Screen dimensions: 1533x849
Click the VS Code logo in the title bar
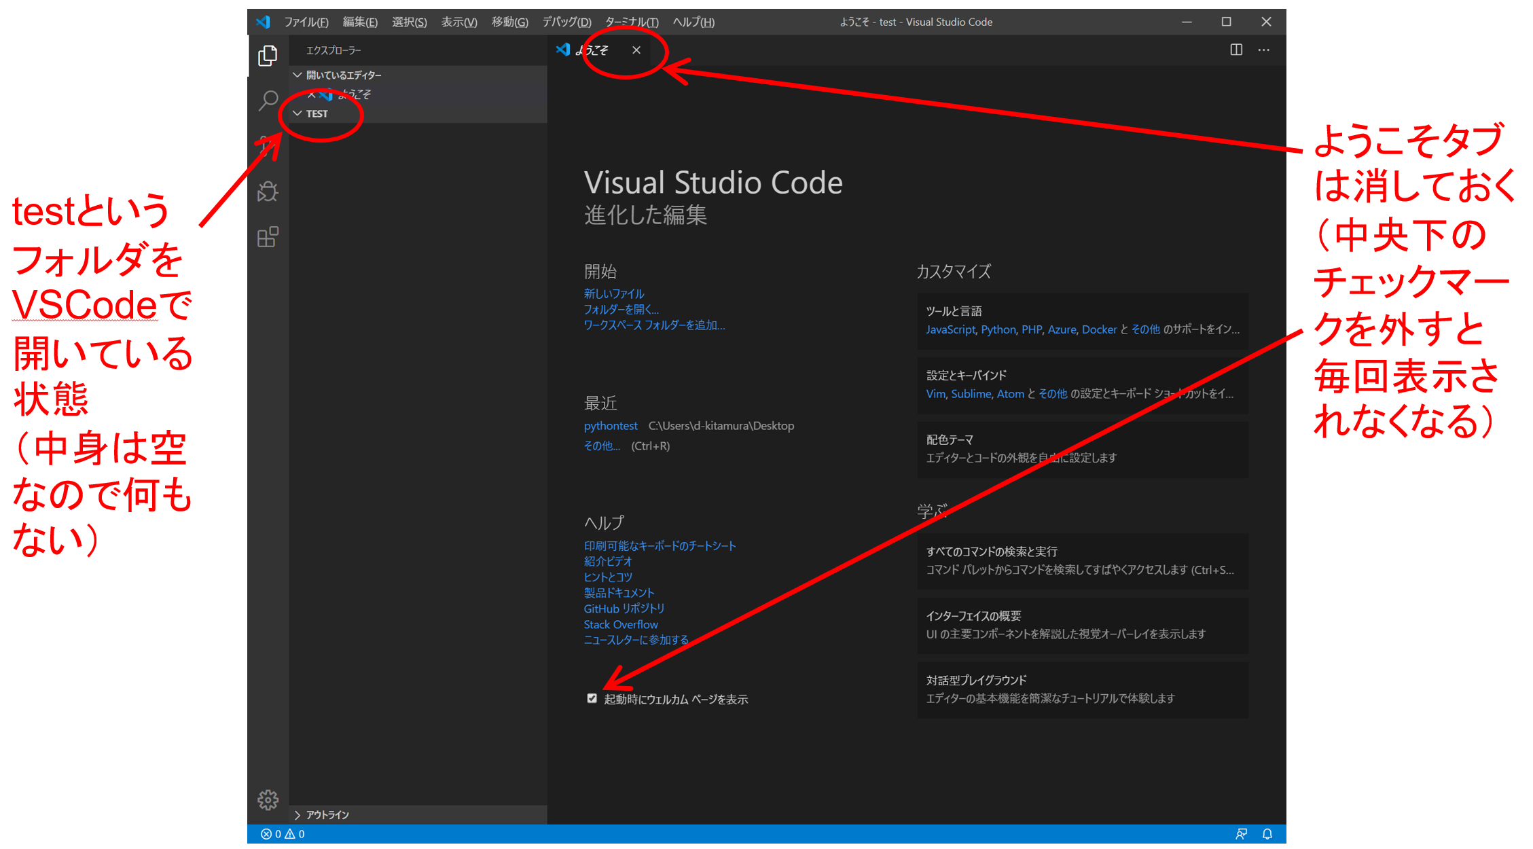coord(264,22)
